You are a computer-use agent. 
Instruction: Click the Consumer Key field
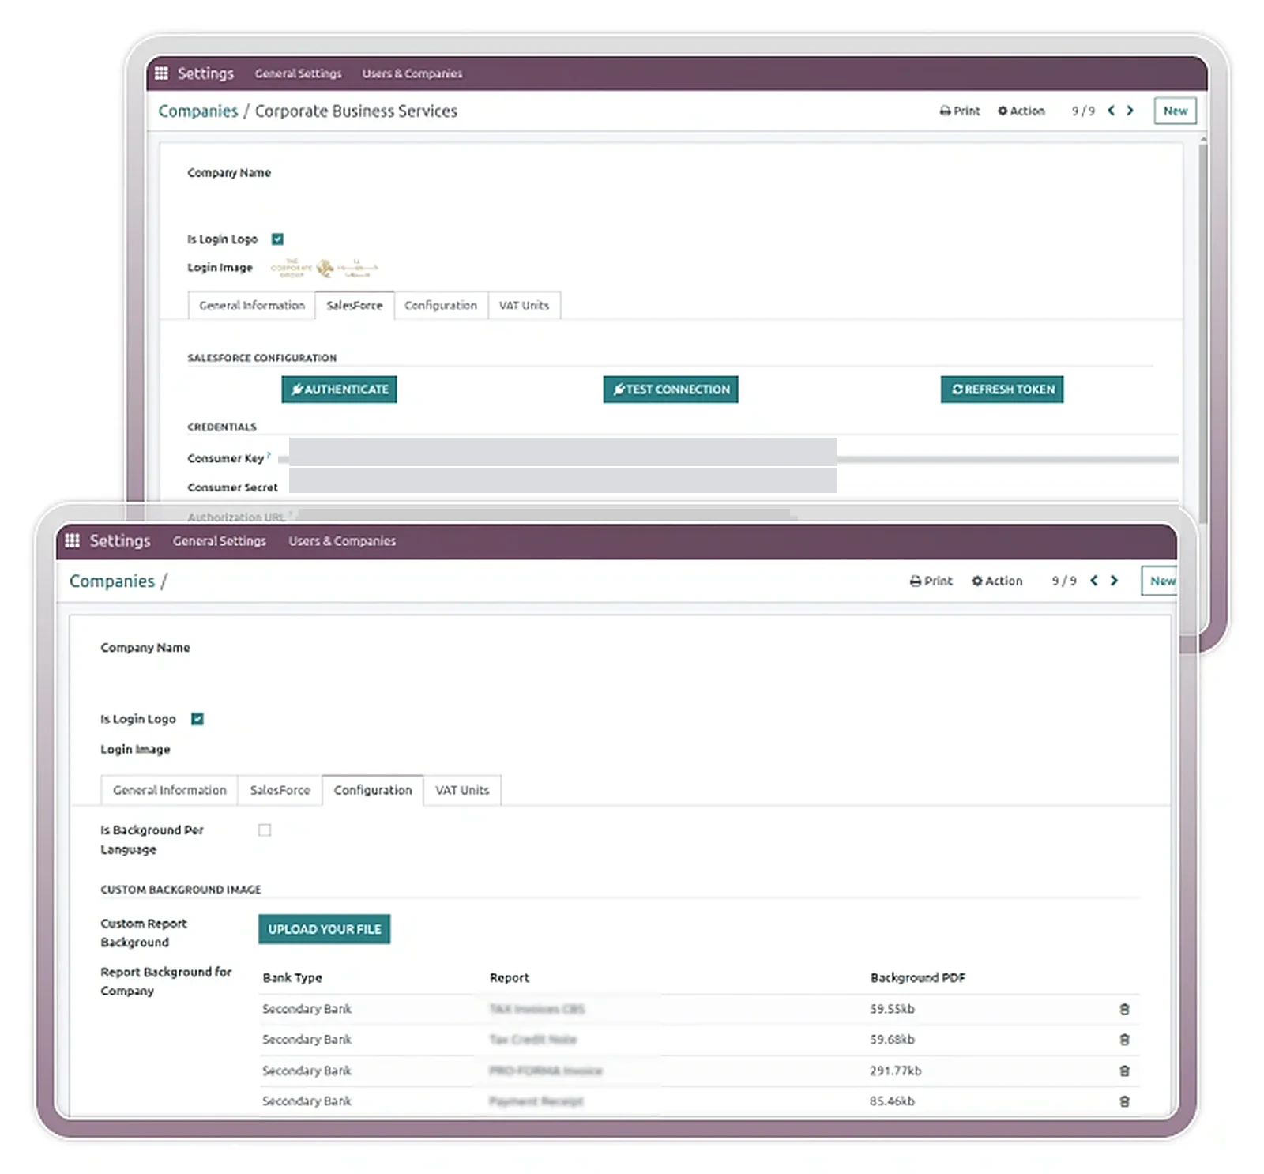tap(563, 452)
